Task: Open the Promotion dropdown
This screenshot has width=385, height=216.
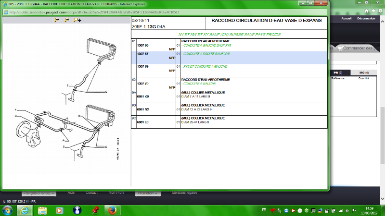Action: click(148, 193)
